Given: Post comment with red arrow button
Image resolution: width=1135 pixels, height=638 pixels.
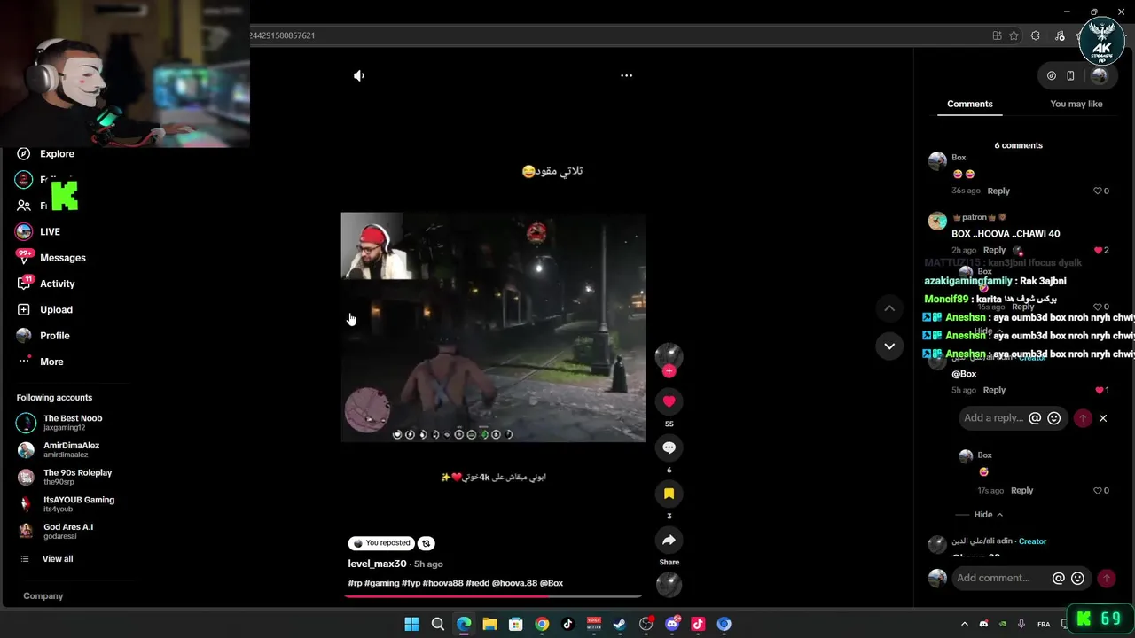Looking at the screenshot, I should click(1106, 578).
